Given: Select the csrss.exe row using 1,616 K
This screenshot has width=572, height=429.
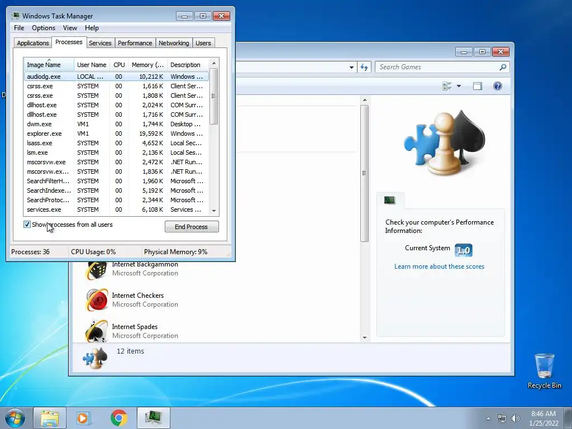Looking at the screenshot, I should pos(116,86).
